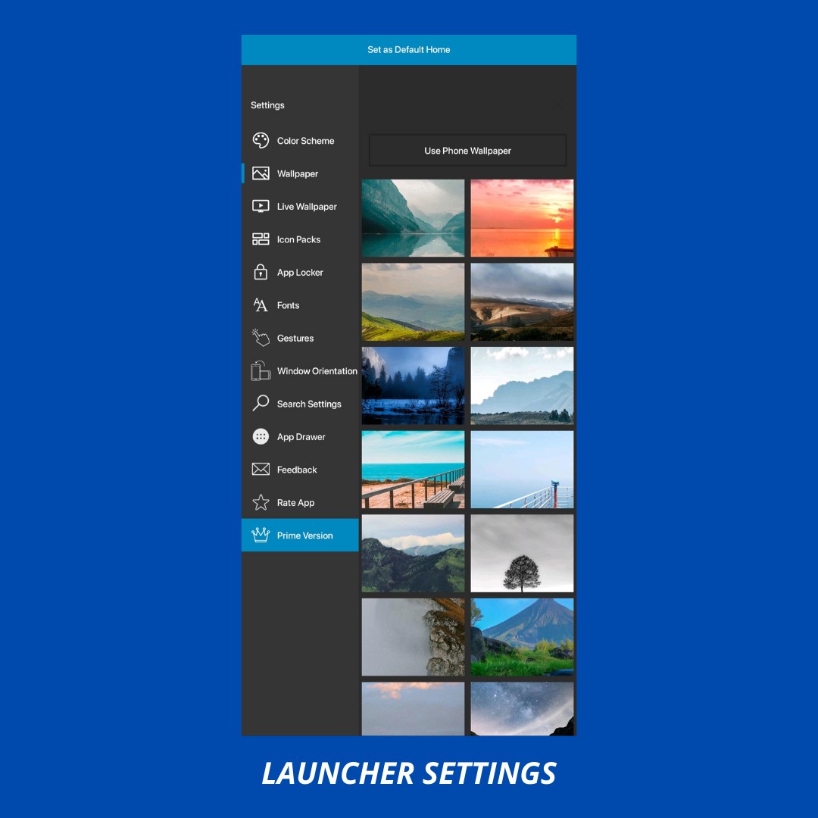The image size is (818, 818).
Task: Pick the volcano mountain wallpaper thumbnail
Action: [522, 637]
